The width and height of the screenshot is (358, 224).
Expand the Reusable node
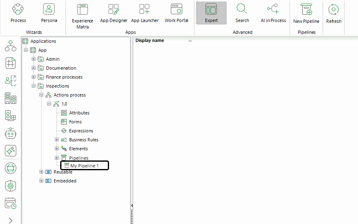pos(41,172)
